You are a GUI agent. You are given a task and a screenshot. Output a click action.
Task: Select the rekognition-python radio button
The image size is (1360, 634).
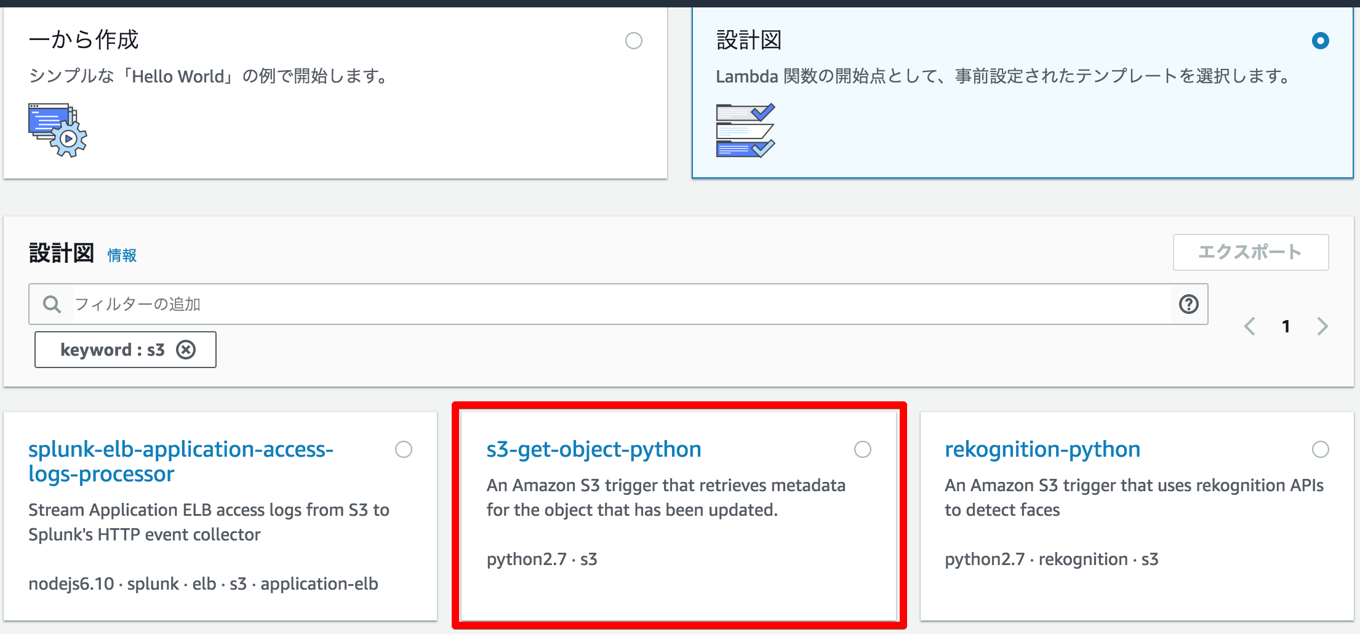pyautogui.click(x=1321, y=449)
